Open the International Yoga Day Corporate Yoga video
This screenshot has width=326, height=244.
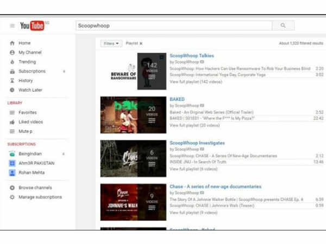point(217,75)
